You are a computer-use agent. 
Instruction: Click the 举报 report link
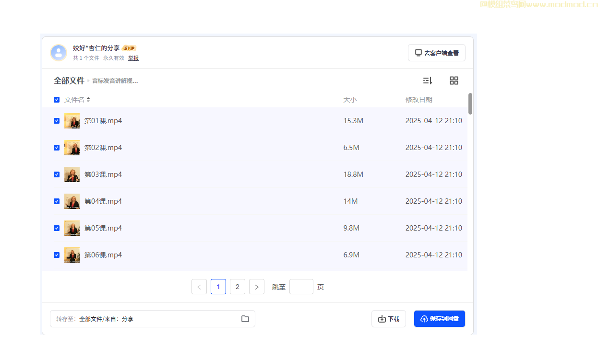(x=133, y=58)
